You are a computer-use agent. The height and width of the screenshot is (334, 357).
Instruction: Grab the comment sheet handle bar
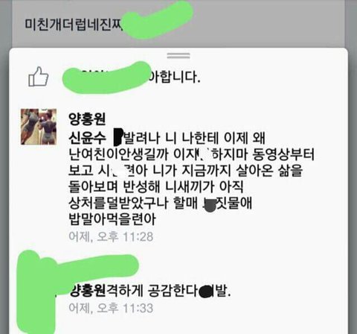point(178,56)
